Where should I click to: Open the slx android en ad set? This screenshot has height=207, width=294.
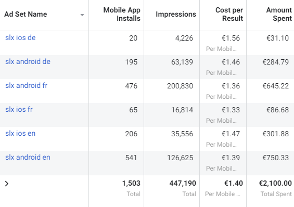[28, 158]
